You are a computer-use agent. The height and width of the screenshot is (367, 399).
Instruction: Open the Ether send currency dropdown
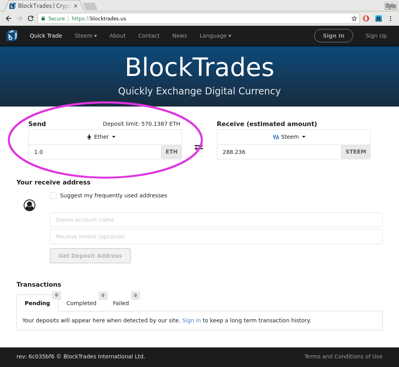pyautogui.click(x=105, y=137)
